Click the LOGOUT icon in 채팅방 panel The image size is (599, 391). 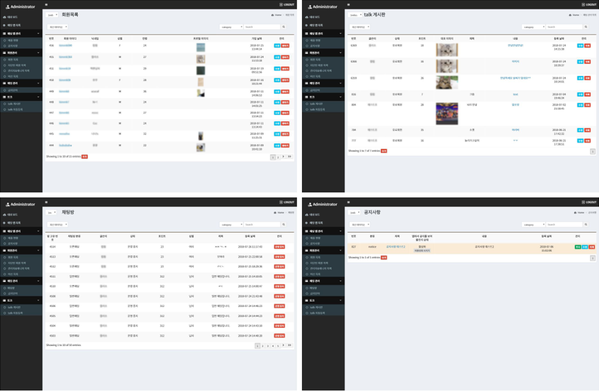pyautogui.click(x=280, y=203)
